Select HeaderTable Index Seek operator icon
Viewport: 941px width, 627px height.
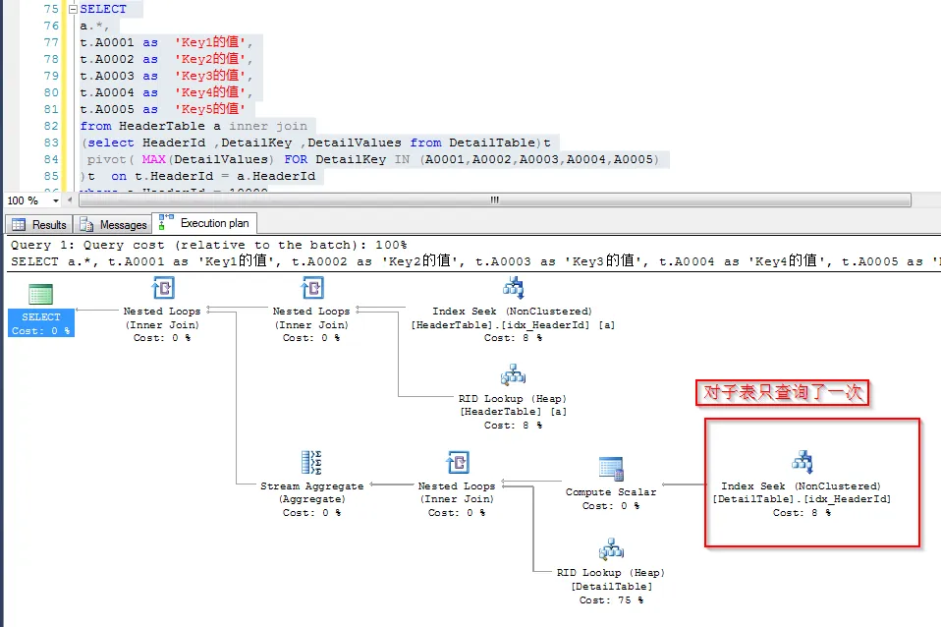(x=513, y=288)
